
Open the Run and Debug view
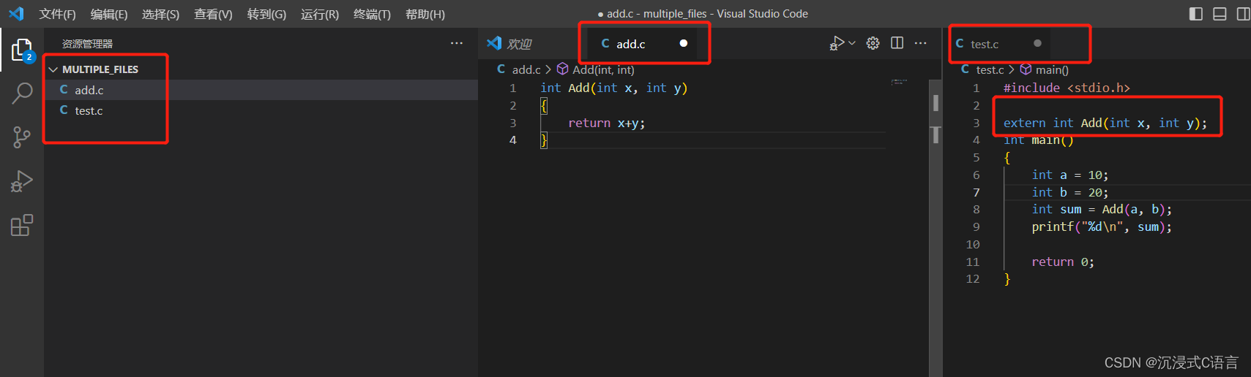22,181
